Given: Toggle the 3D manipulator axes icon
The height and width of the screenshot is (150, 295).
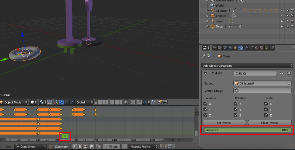Looking at the screenshot, I should click(56, 102).
